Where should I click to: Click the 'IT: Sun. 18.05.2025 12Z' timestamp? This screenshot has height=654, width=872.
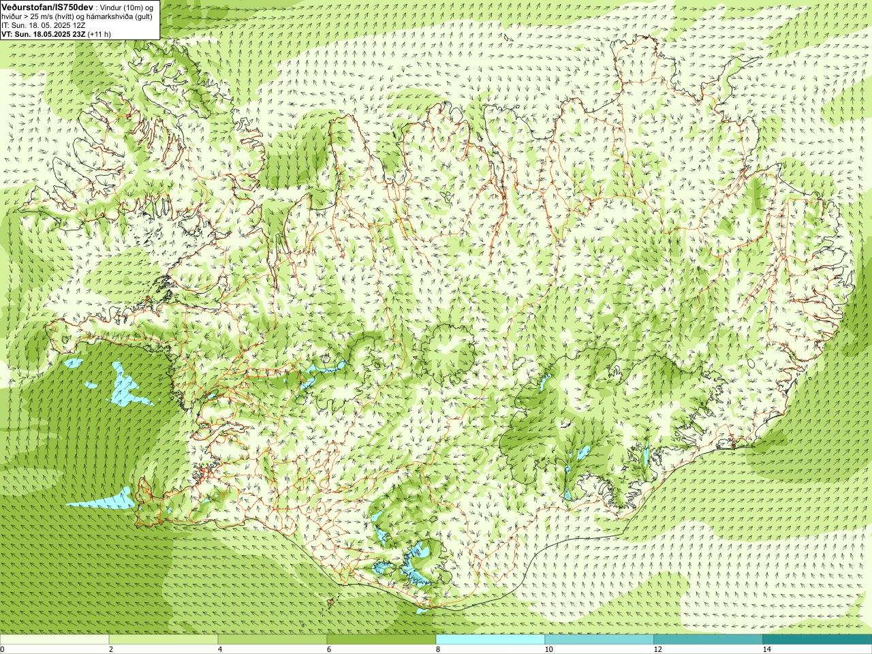pyautogui.click(x=43, y=25)
